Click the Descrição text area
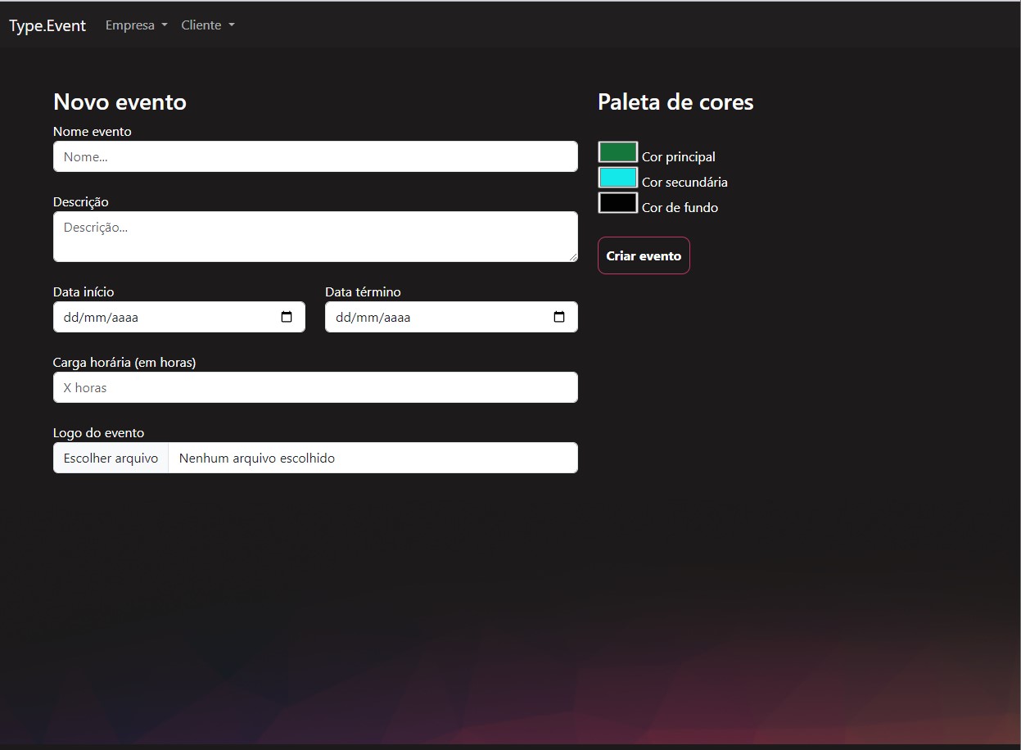 point(315,237)
